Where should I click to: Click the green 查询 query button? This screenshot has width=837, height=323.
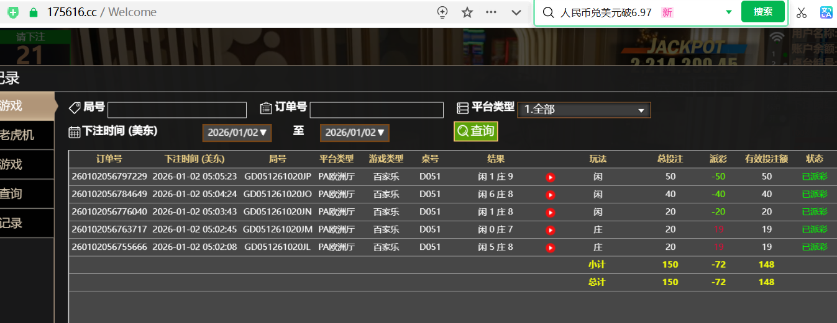point(475,131)
